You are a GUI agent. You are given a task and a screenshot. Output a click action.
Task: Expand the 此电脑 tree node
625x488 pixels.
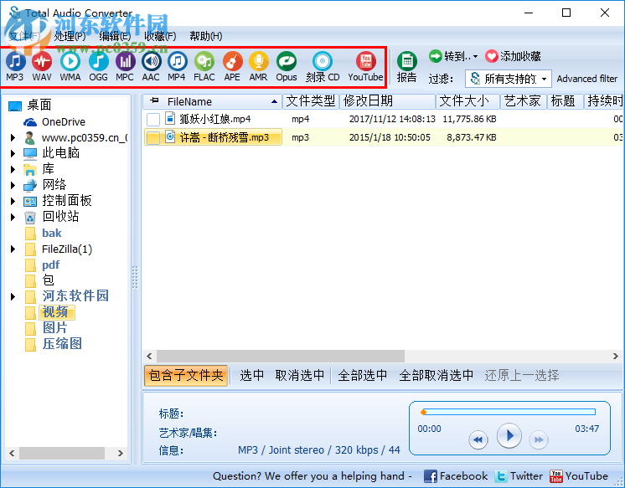(13, 153)
